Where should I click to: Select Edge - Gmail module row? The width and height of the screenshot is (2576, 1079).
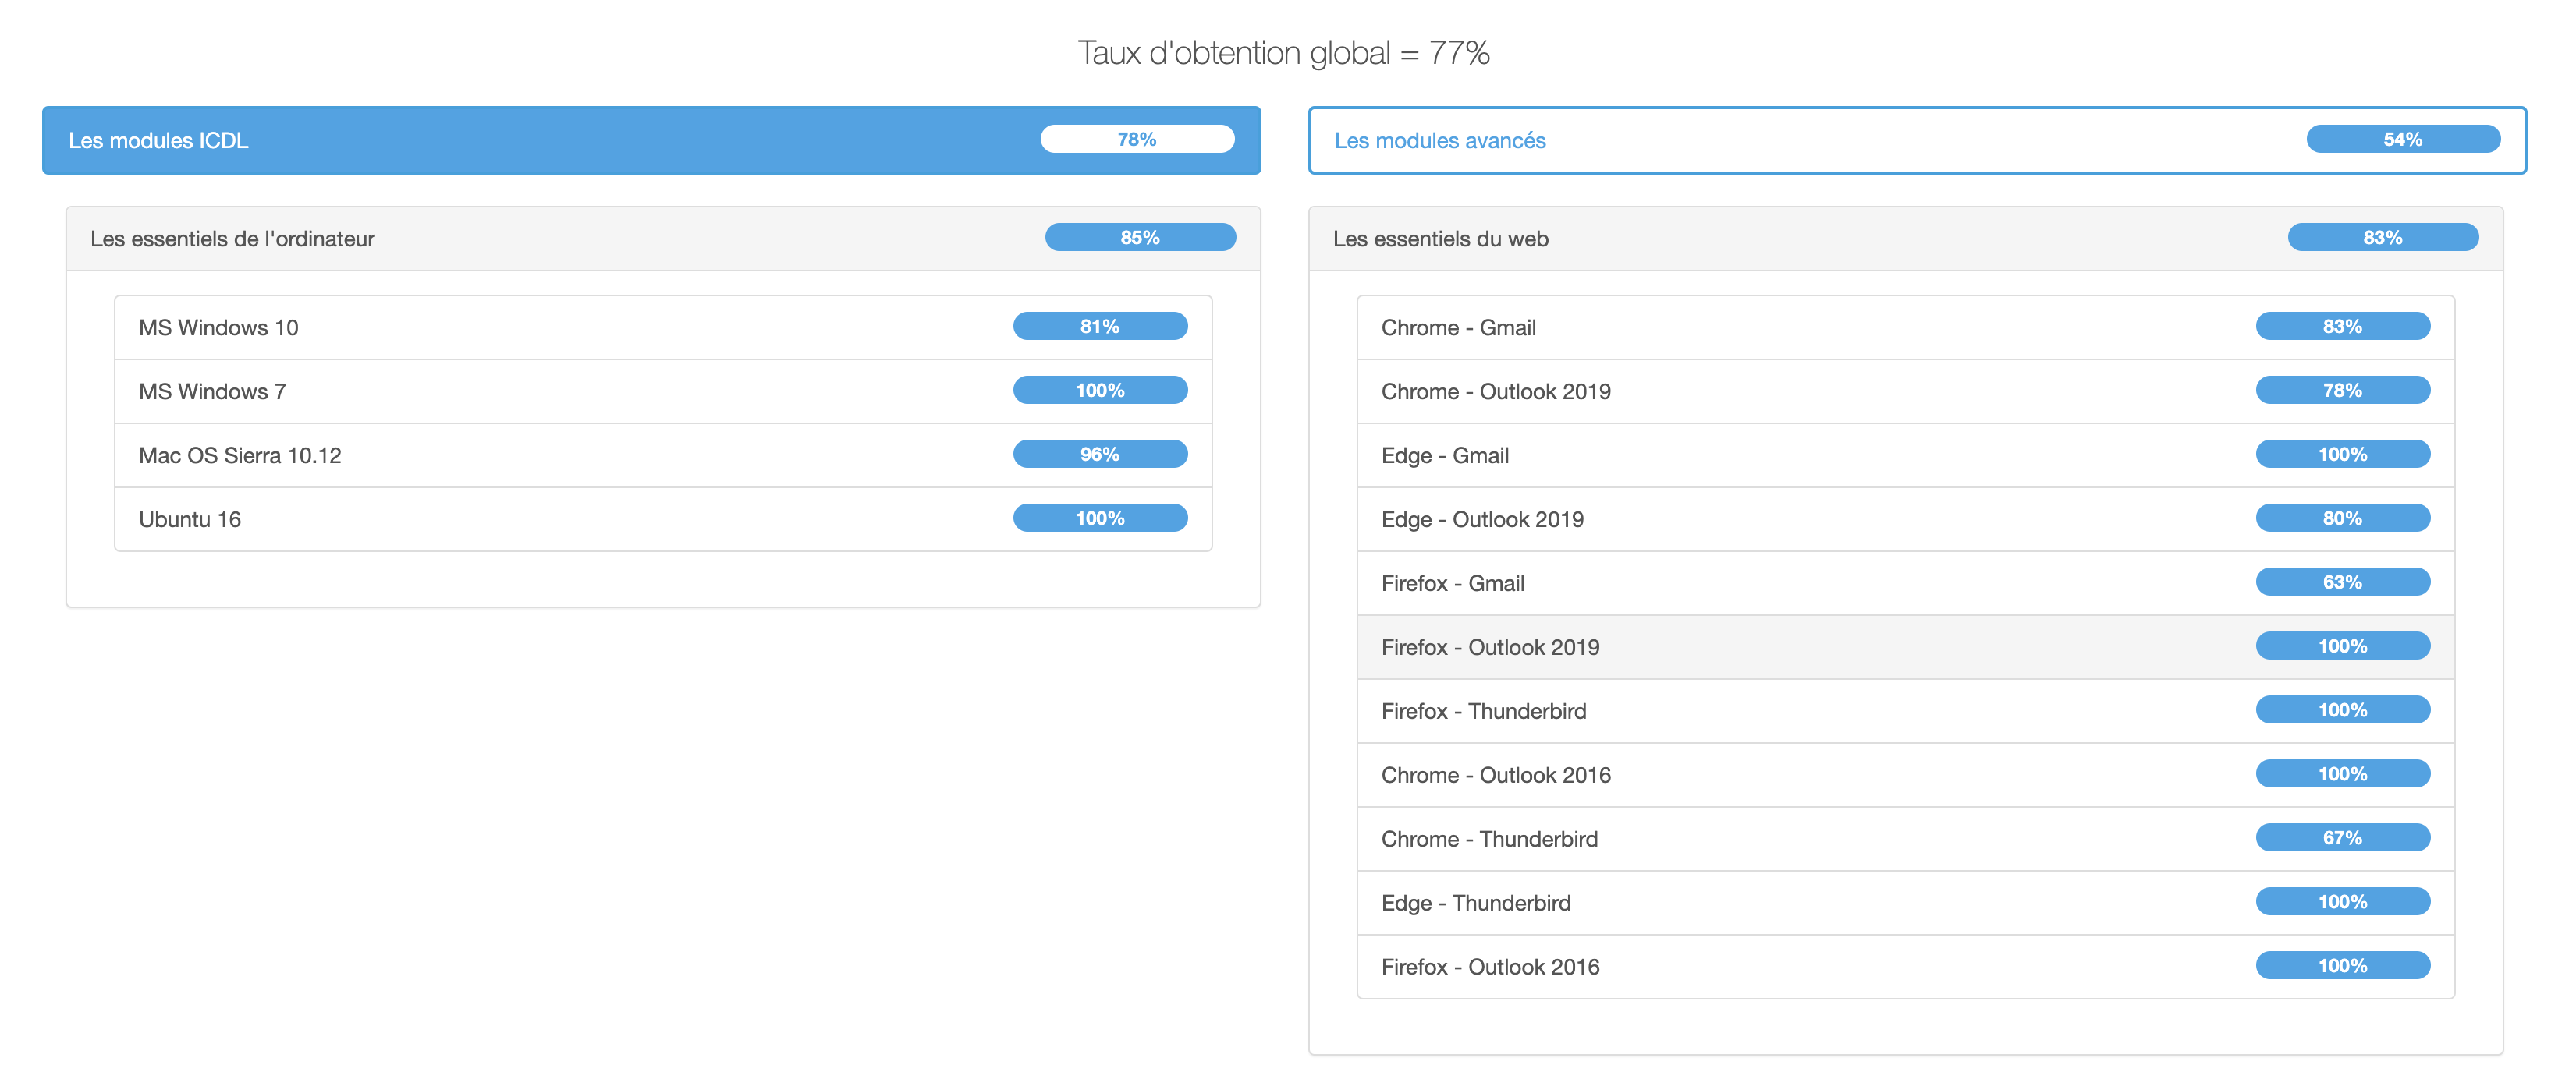(x=1444, y=455)
